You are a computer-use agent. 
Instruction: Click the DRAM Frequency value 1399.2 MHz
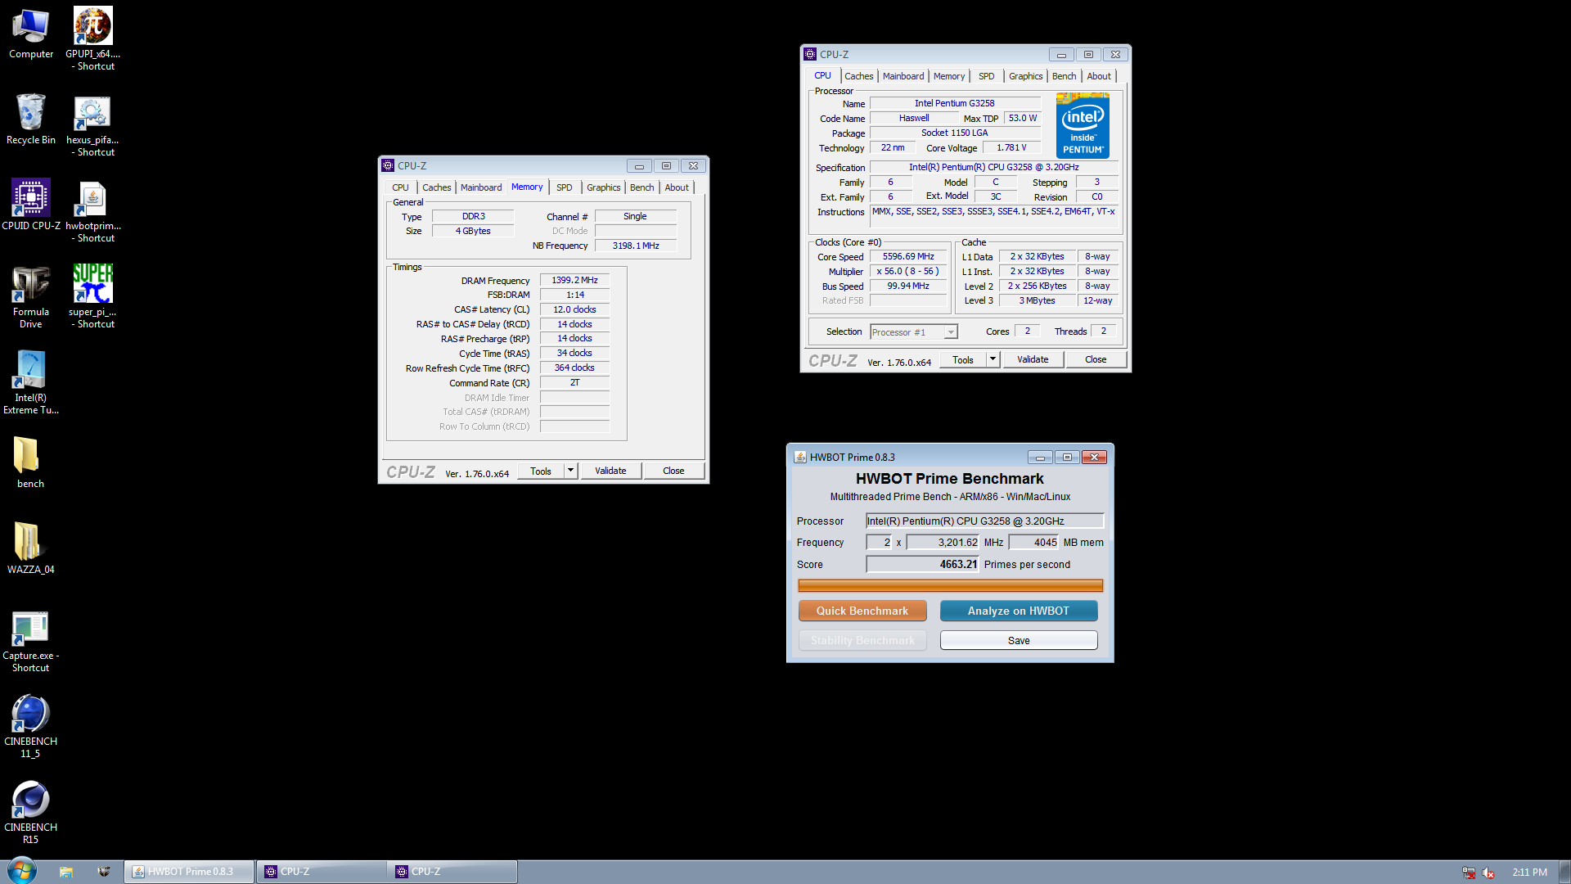pos(574,280)
